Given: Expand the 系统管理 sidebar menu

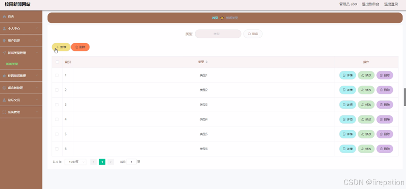Looking at the screenshot, I should pyautogui.click(x=21, y=112).
